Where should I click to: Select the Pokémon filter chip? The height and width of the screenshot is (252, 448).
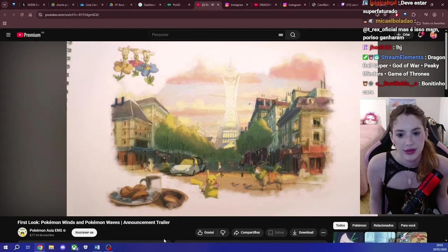[x=359, y=225]
